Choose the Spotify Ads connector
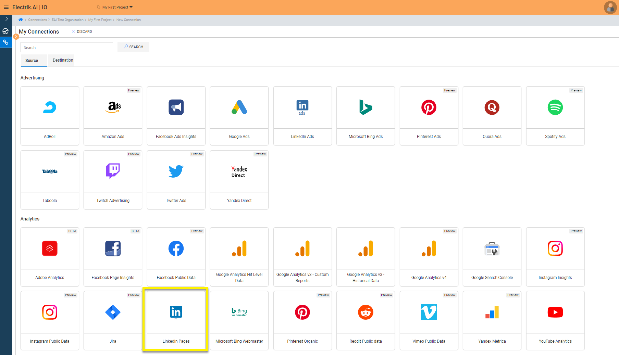The height and width of the screenshot is (355, 619). (x=555, y=116)
